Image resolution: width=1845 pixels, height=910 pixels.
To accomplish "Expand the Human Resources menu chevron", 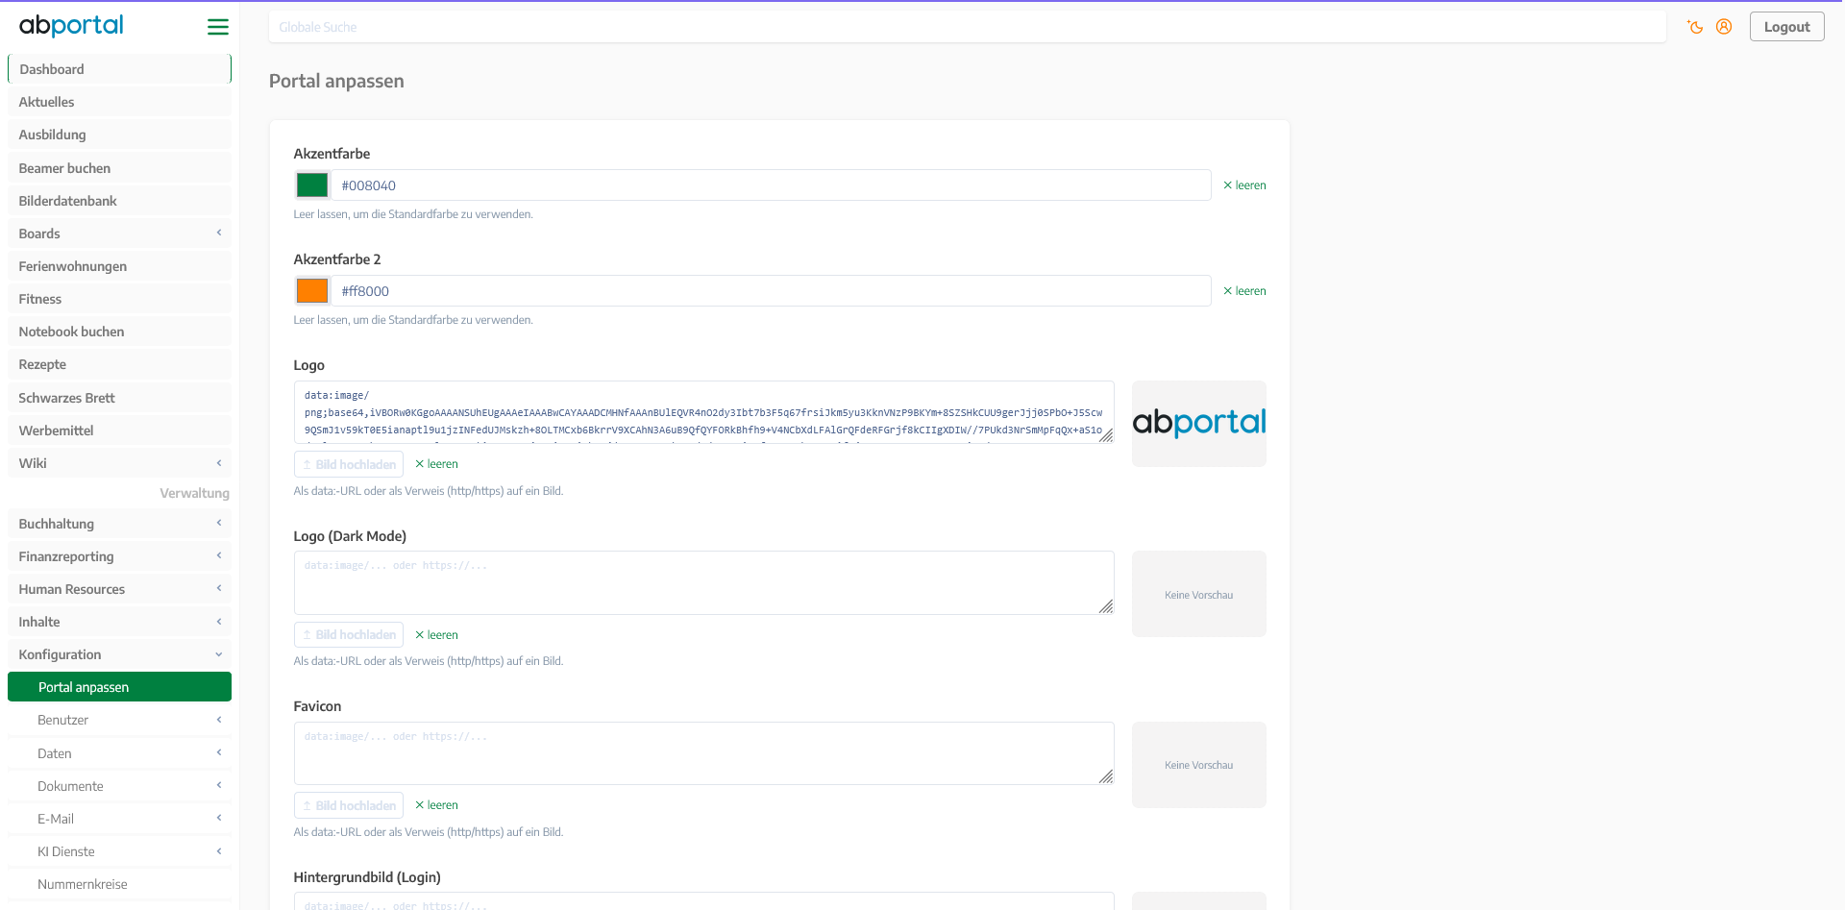I will pyautogui.click(x=219, y=589).
